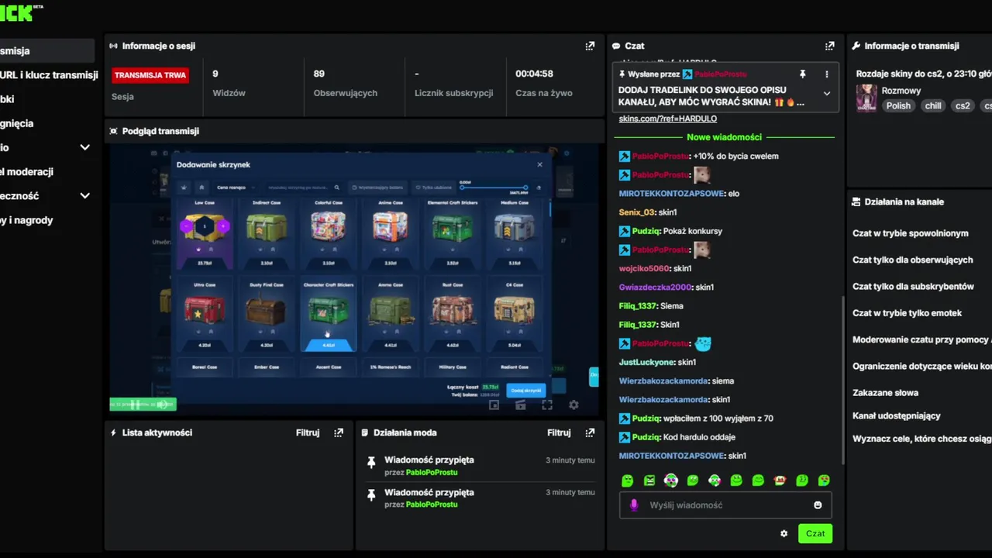The image size is (992, 558).
Task: Open skins.com/?ref=HARDULO chat link
Action: click(x=667, y=119)
